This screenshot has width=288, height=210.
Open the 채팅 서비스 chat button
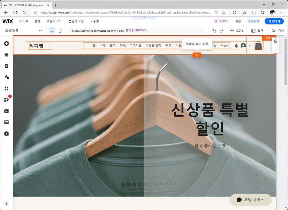tap(251, 200)
